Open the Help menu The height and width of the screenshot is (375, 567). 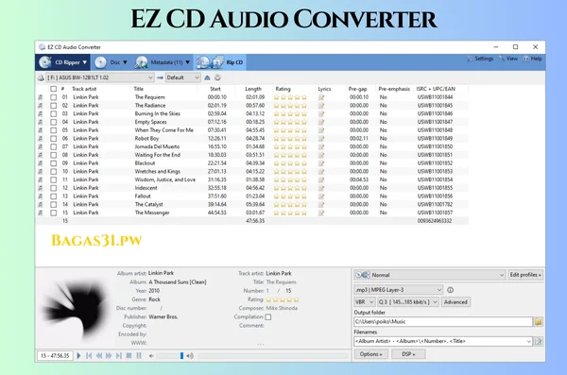(x=532, y=59)
